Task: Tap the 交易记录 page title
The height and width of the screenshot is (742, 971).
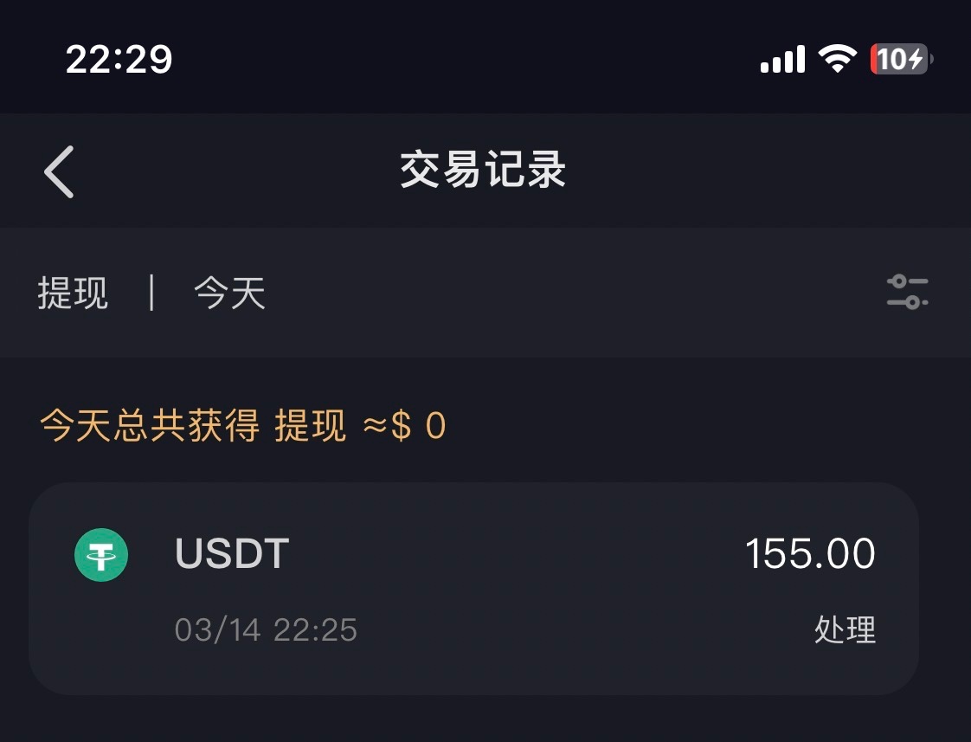Action: 483,171
